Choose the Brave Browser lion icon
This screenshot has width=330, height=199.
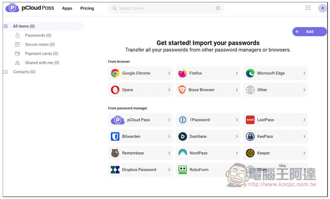(x=182, y=90)
